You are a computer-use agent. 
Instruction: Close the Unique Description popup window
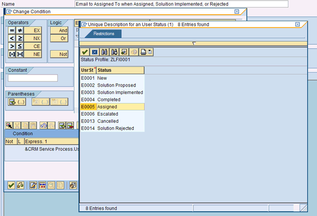tap(297, 24)
